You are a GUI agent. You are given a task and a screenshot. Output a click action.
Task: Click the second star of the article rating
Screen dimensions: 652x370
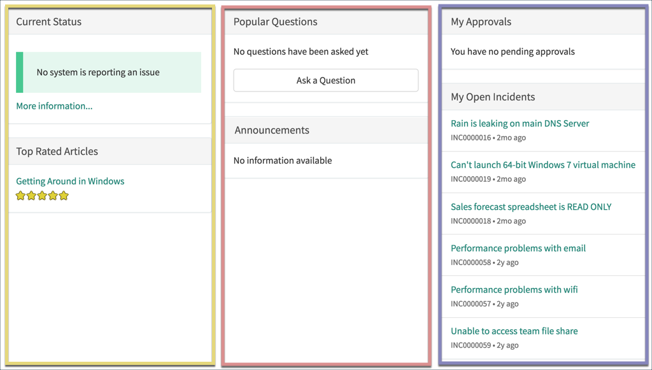click(31, 196)
